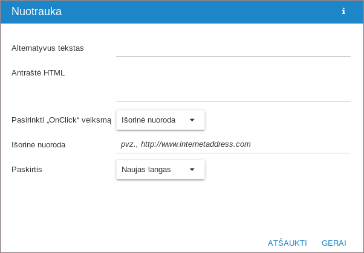Open the OnClick action dropdown
The height and width of the screenshot is (253, 364).
click(160, 120)
